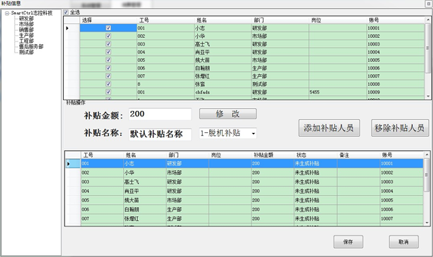The image size is (433, 257).
Task: Click the 取消 button
Action: tap(403, 241)
